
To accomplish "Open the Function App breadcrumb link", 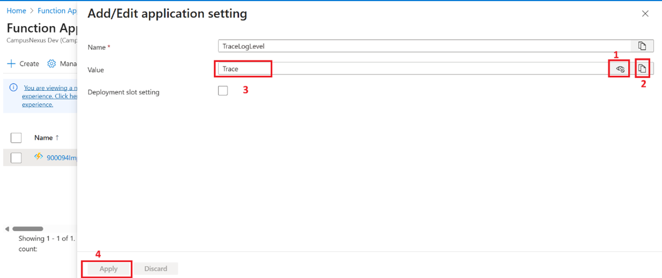I will pyautogui.click(x=57, y=11).
